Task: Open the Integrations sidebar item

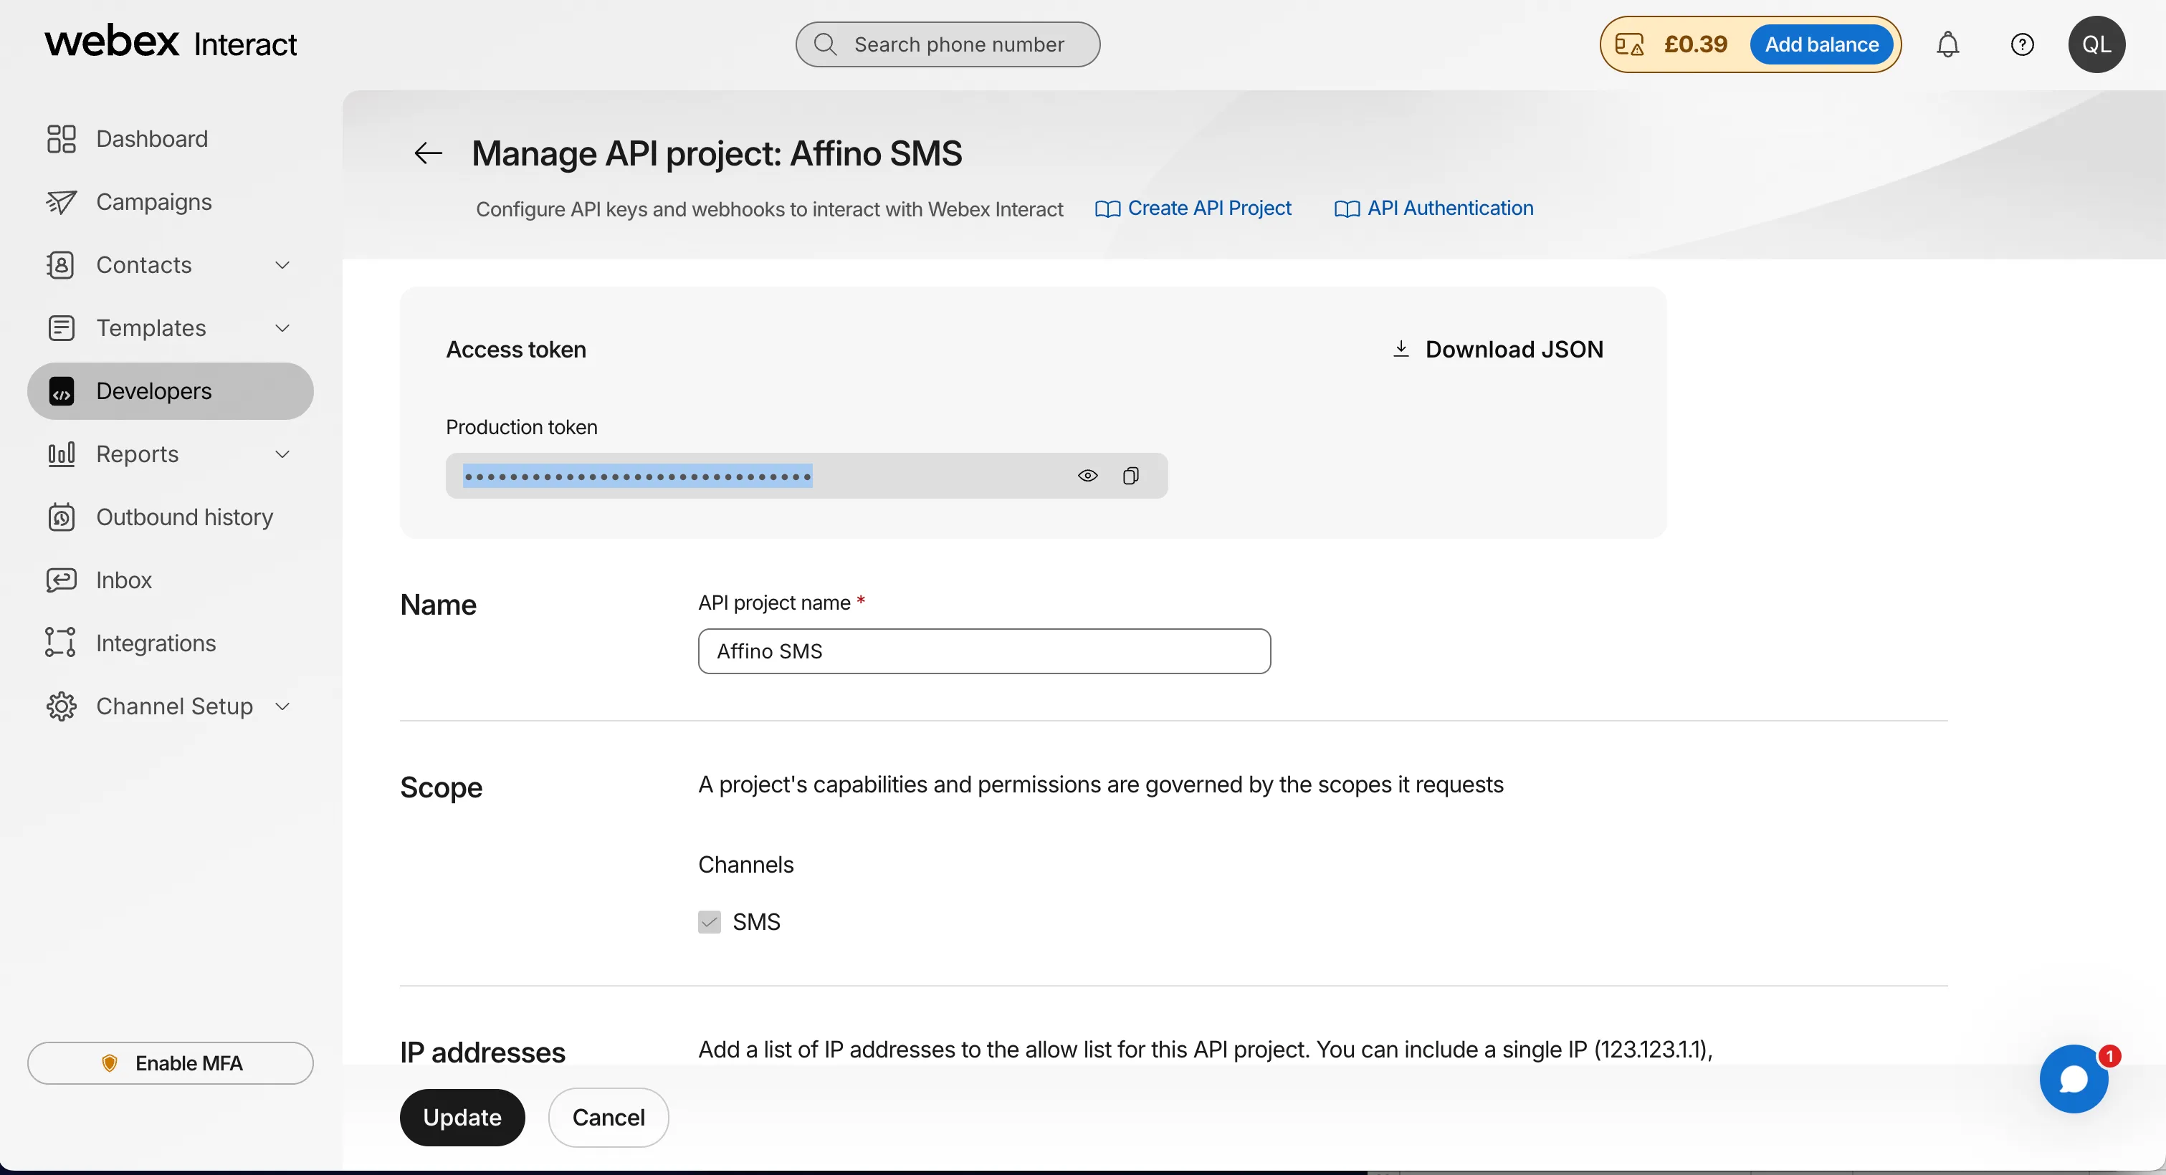Action: (x=156, y=643)
